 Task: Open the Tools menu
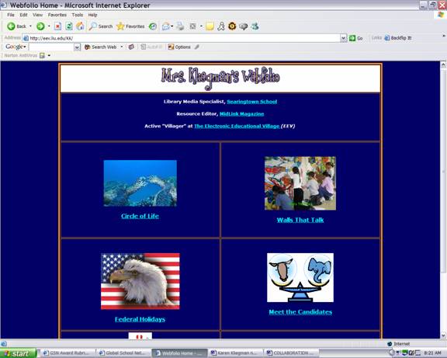tap(78, 15)
